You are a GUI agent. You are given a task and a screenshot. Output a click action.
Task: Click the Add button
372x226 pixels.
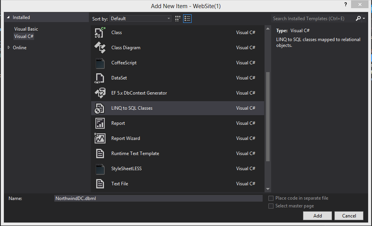tap(317, 216)
